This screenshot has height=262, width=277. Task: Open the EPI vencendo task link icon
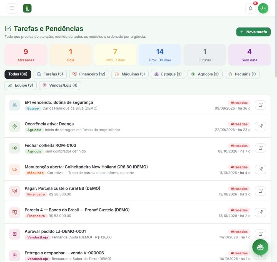260,105
